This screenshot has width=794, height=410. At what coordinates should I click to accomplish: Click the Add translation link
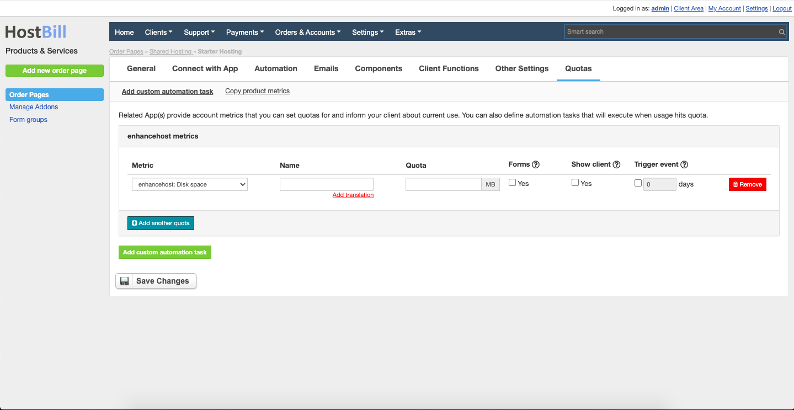[353, 195]
